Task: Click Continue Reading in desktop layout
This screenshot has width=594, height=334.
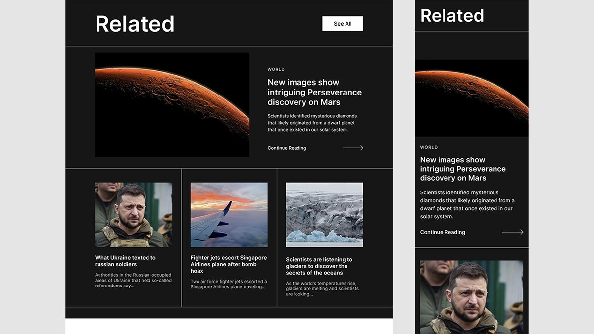Action: (x=287, y=148)
